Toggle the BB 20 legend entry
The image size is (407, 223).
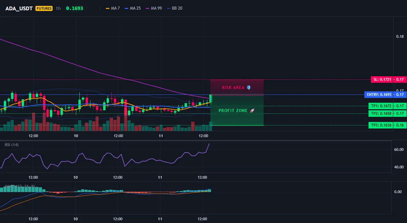tap(175, 8)
